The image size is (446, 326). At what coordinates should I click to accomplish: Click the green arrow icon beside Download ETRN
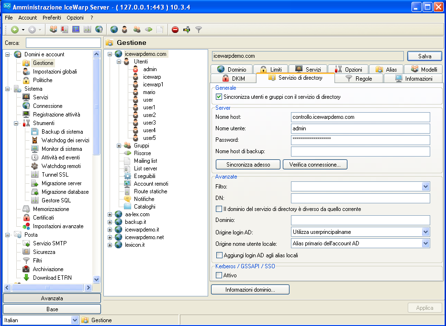26,277
